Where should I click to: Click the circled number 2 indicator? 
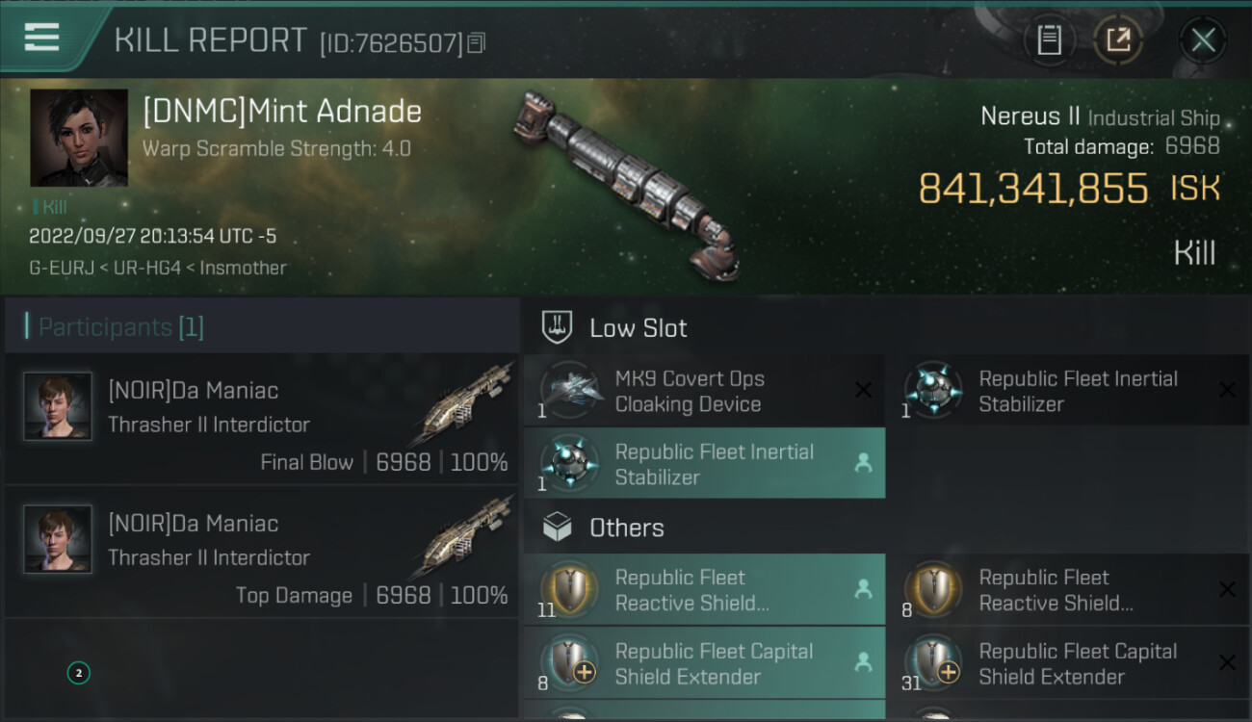[x=79, y=673]
